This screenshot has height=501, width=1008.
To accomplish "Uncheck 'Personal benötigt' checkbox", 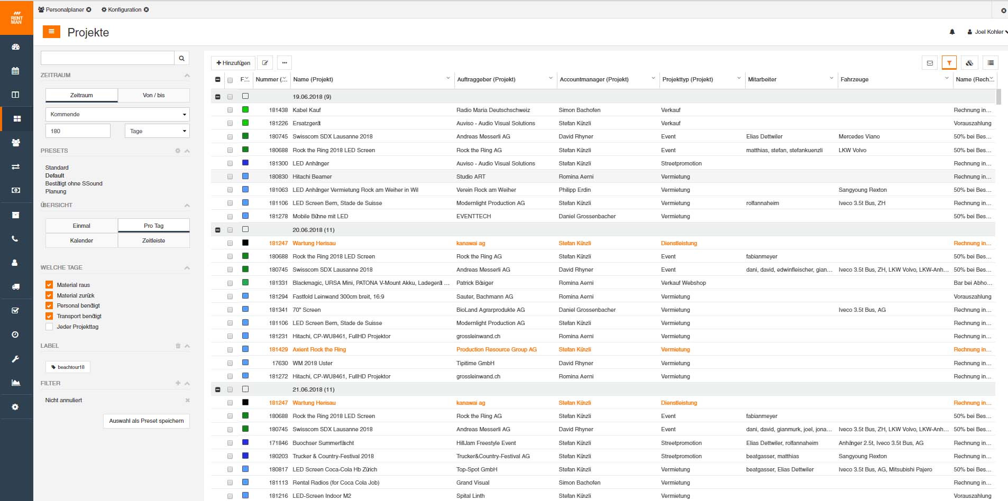I will 49,305.
